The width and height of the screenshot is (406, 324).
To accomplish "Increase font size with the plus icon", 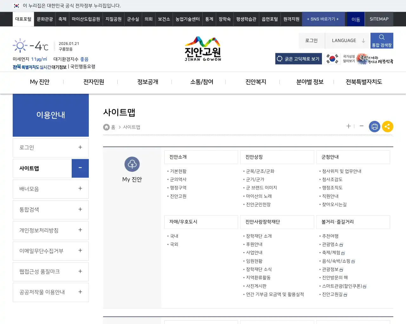I will click(x=348, y=126).
